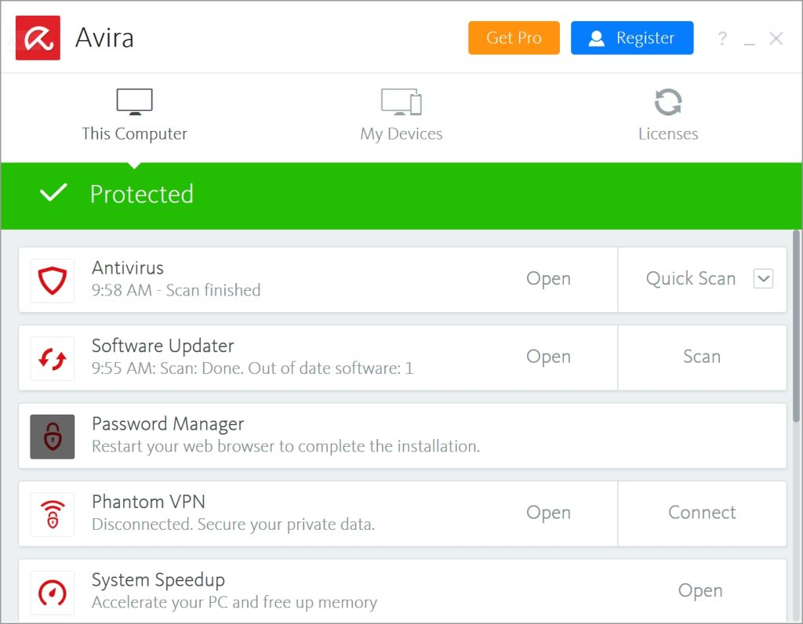Click the Register person icon
Viewport: 803px width, 624px height.
[x=597, y=38]
